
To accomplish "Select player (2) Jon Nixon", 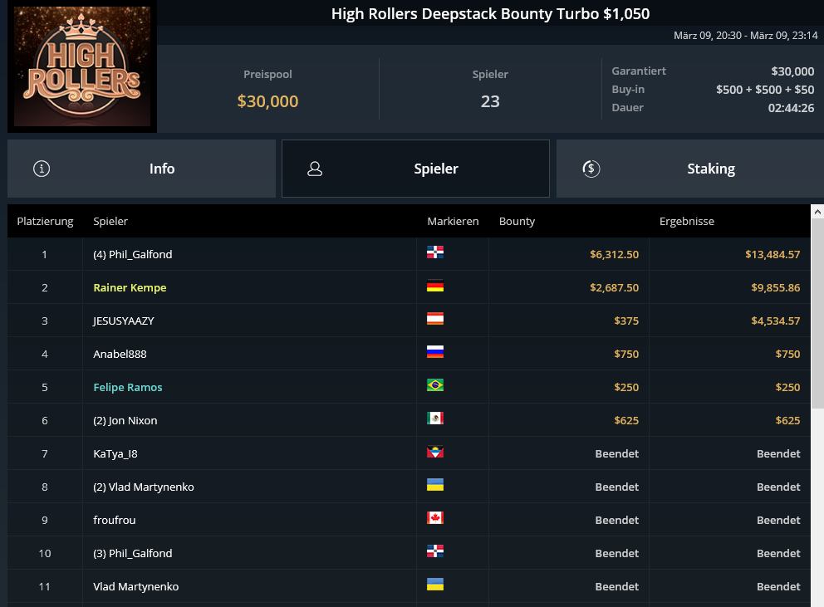I will pyautogui.click(x=125, y=420).
